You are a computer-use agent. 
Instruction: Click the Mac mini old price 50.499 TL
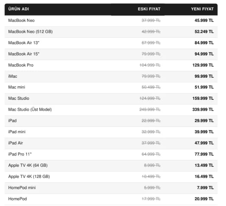point(151,87)
